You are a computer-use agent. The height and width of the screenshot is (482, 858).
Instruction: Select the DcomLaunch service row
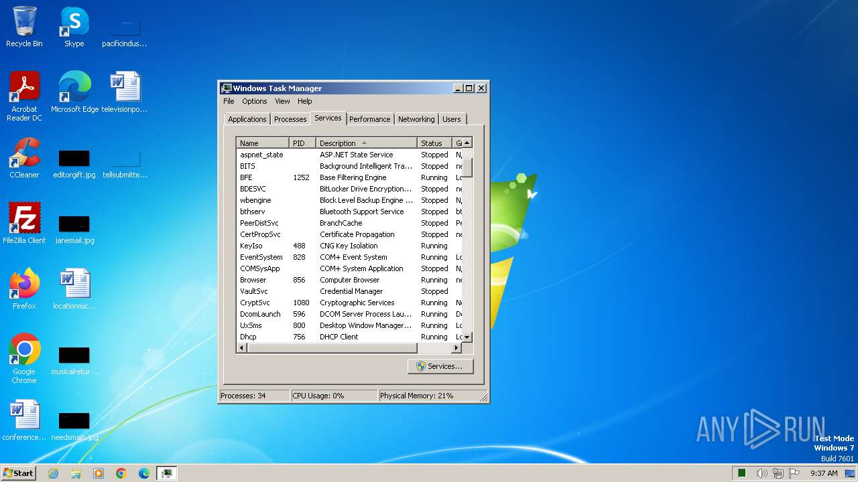[x=349, y=314]
